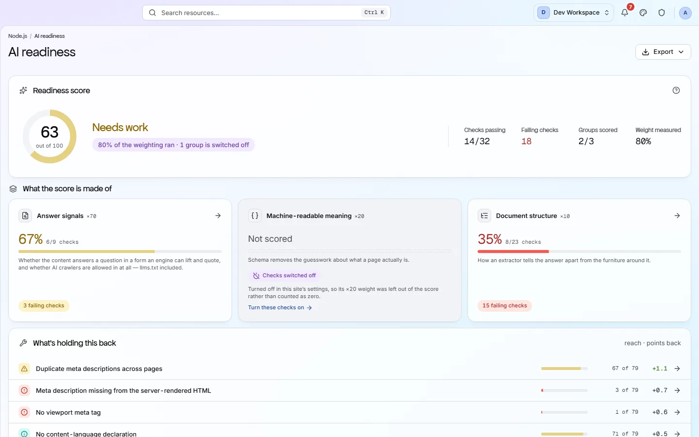Select the AI readiness breadcrumb
The height and width of the screenshot is (437, 699).
point(50,36)
